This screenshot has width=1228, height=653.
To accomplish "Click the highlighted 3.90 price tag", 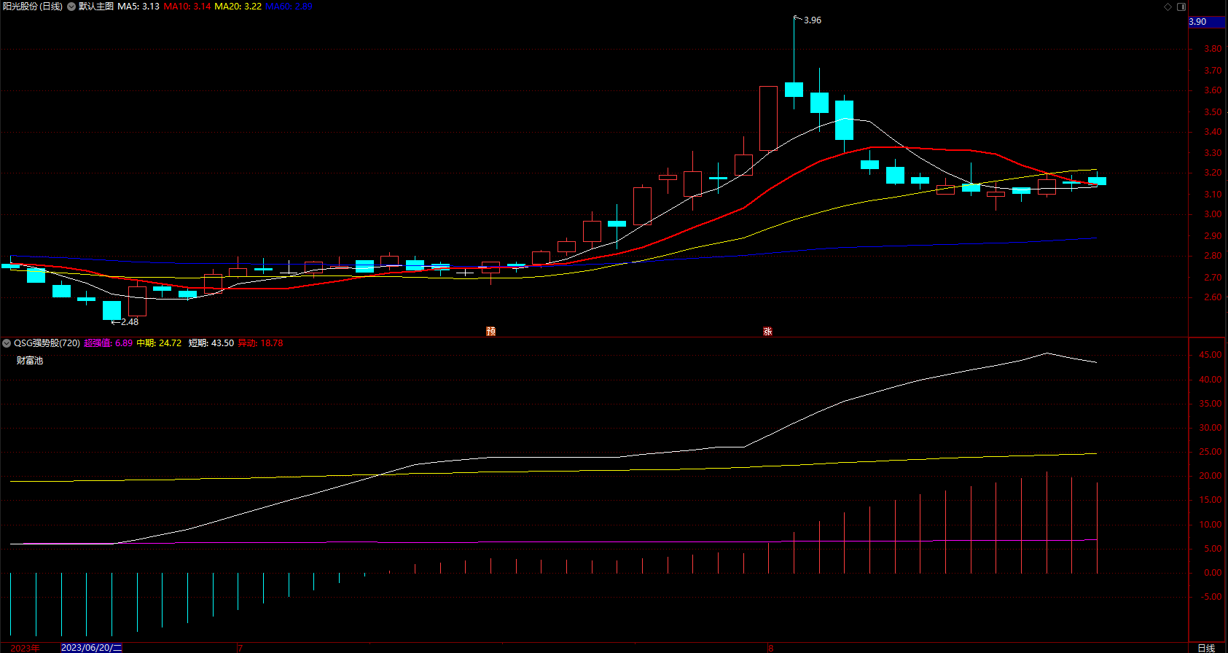I will coord(1207,22).
